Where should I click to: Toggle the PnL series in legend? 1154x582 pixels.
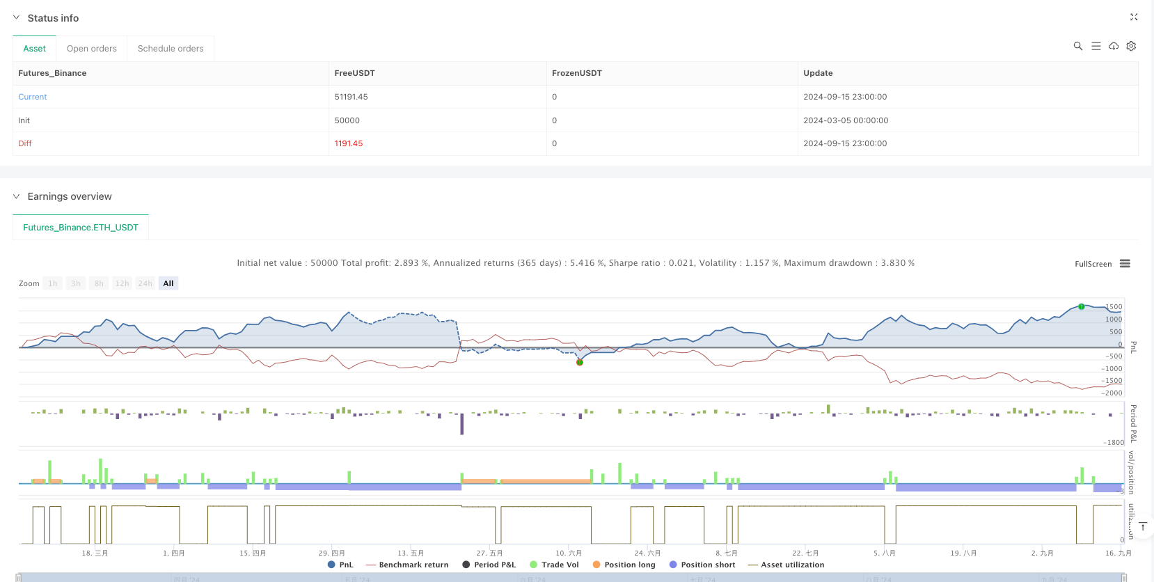pyautogui.click(x=340, y=565)
